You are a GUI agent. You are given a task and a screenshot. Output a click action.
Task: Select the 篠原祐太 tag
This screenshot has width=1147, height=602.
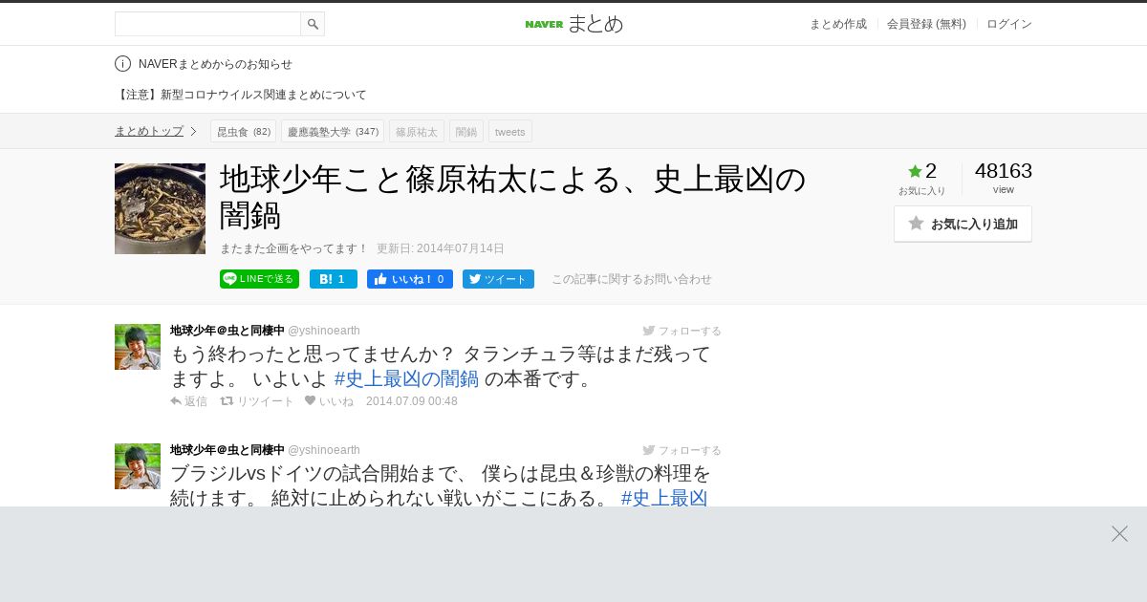click(417, 131)
